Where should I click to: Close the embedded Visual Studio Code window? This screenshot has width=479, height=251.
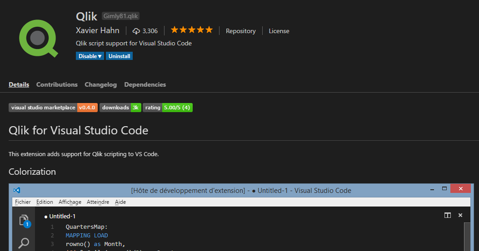[x=460, y=189]
